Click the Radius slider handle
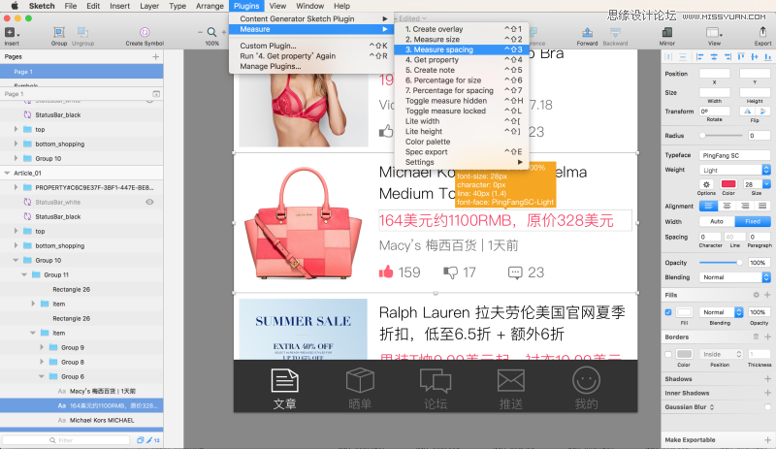Screen dimensions: 776x449 702,135
